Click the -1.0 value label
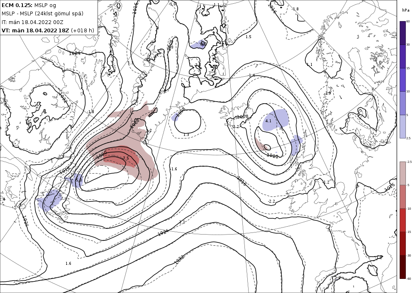This screenshot has height=293, width=415. pyautogui.click(x=173, y=4)
